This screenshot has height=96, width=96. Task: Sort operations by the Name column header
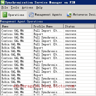(16, 26)
